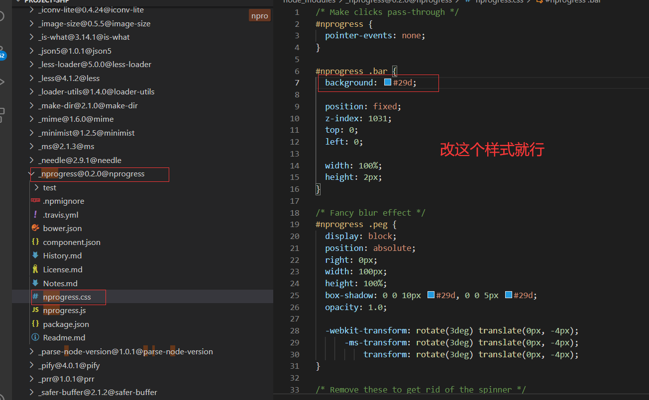This screenshot has height=400, width=649.
Task: Select the _make-dir@2.1.0 folder row
Action: [142, 105]
